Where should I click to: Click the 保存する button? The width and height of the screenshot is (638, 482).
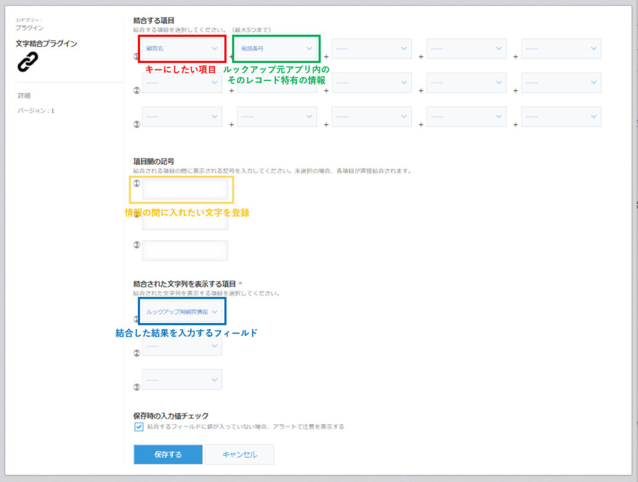(x=168, y=455)
